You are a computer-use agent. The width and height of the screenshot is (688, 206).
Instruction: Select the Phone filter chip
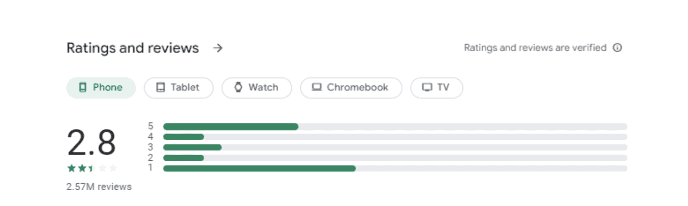[101, 88]
